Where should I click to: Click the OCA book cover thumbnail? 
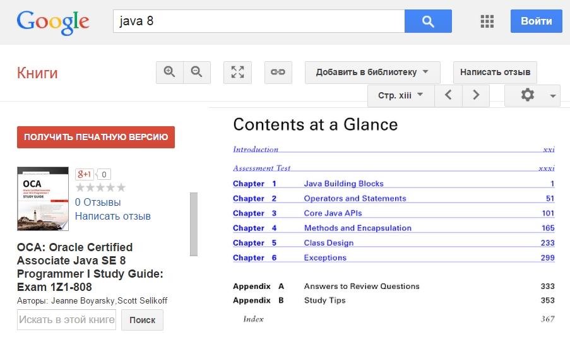click(43, 199)
